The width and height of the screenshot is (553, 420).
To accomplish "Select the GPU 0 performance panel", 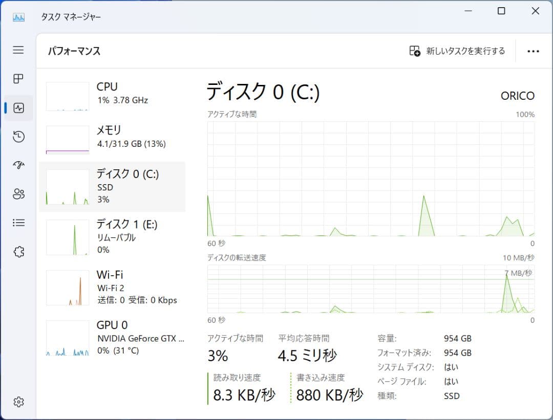I will click(113, 337).
